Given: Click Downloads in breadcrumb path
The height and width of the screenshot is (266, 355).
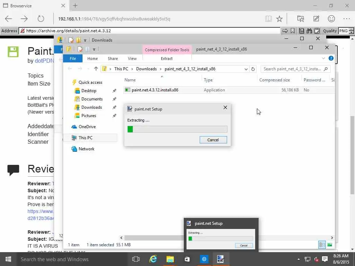Looking at the screenshot, I should pyautogui.click(x=146, y=69).
